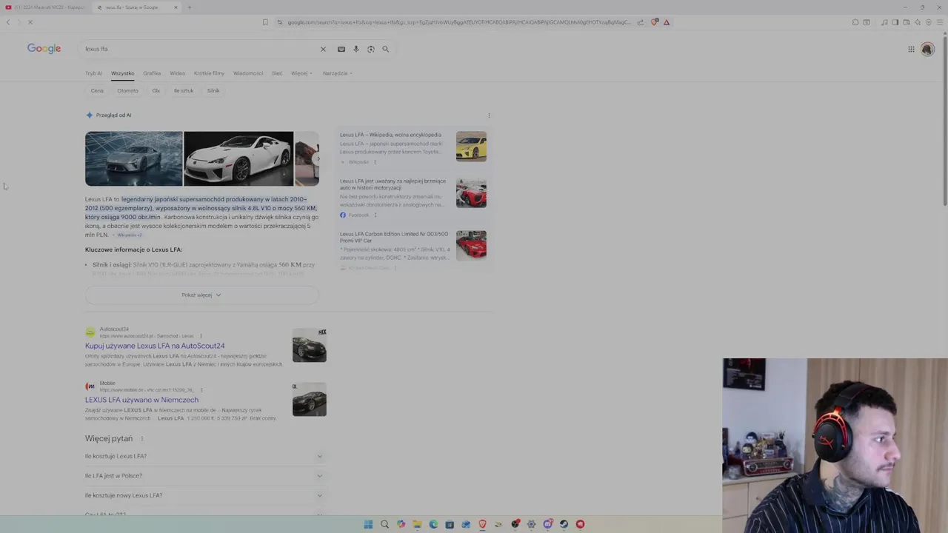The image size is (948, 533).
Task: Open the on-screen keyboard icon in search bar
Action: 341,49
